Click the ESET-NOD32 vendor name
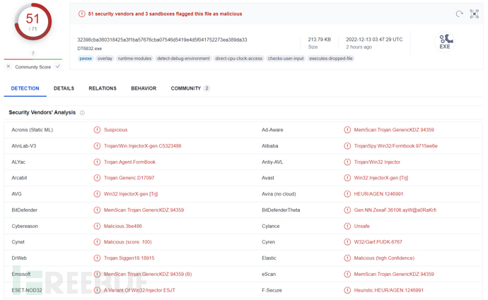The height and width of the screenshot is (300, 488). 27,290
